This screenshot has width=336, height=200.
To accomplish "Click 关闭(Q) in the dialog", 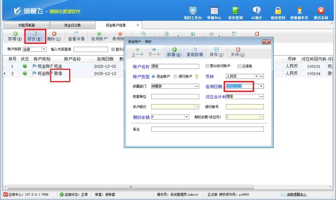I will pyautogui.click(x=238, y=52).
